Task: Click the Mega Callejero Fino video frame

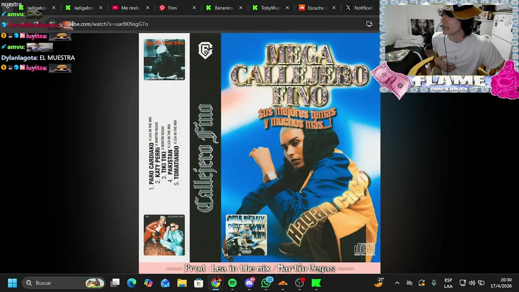Action: pyautogui.click(x=259, y=153)
